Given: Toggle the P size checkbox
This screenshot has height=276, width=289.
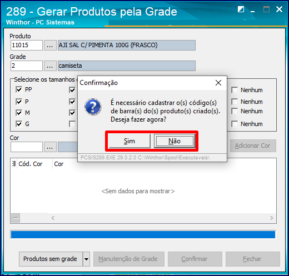Looking at the screenshot, I should (x=19, y=102).
